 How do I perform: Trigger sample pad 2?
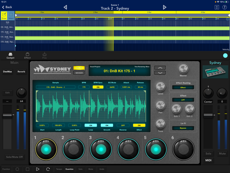pos(73,149)
